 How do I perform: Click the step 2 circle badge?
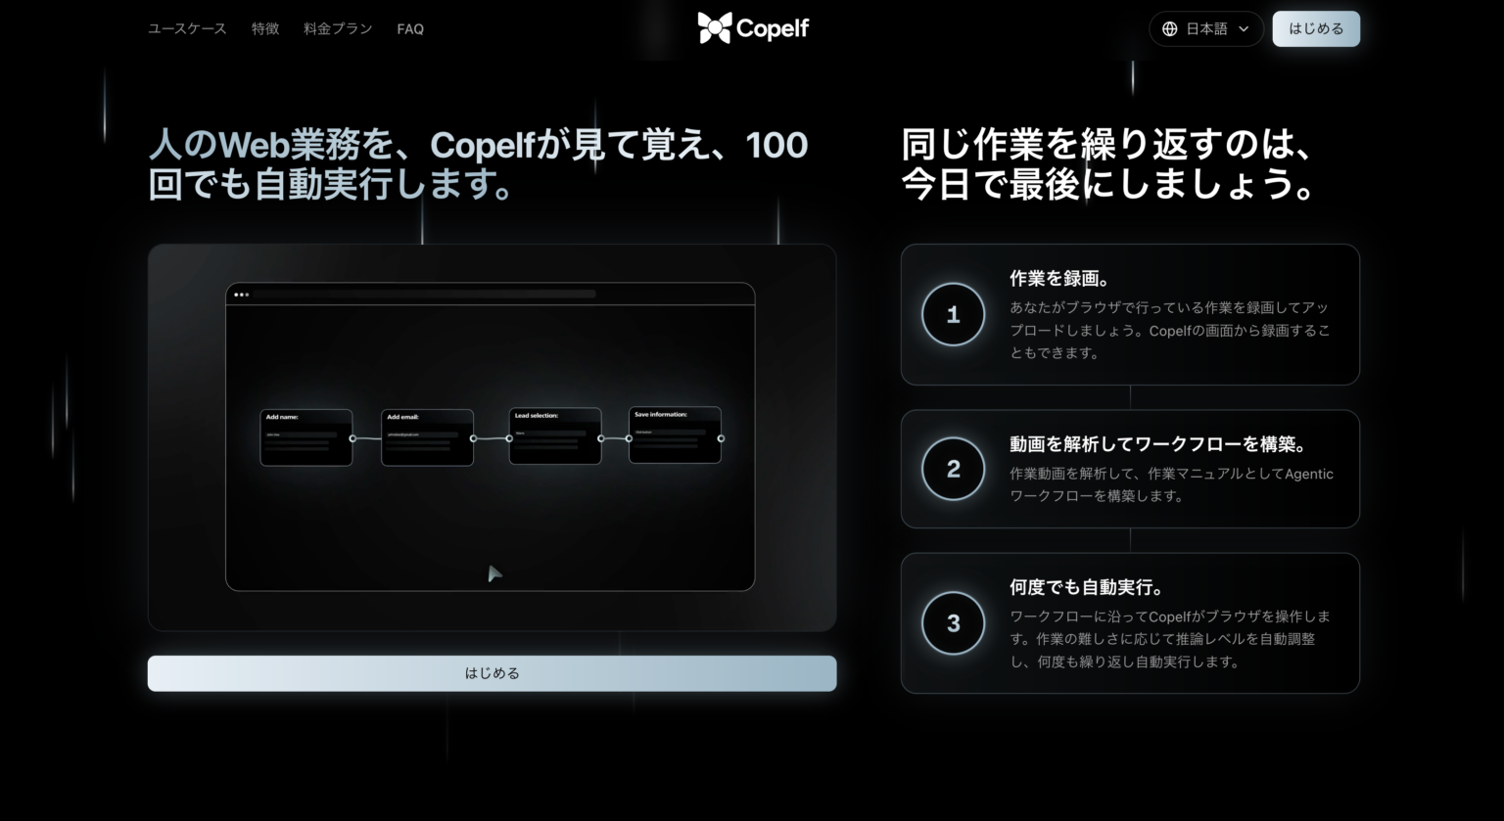tap(953, 470)
